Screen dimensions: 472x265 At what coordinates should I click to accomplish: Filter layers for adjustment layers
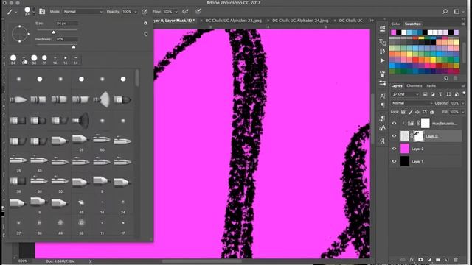[433, 94]
